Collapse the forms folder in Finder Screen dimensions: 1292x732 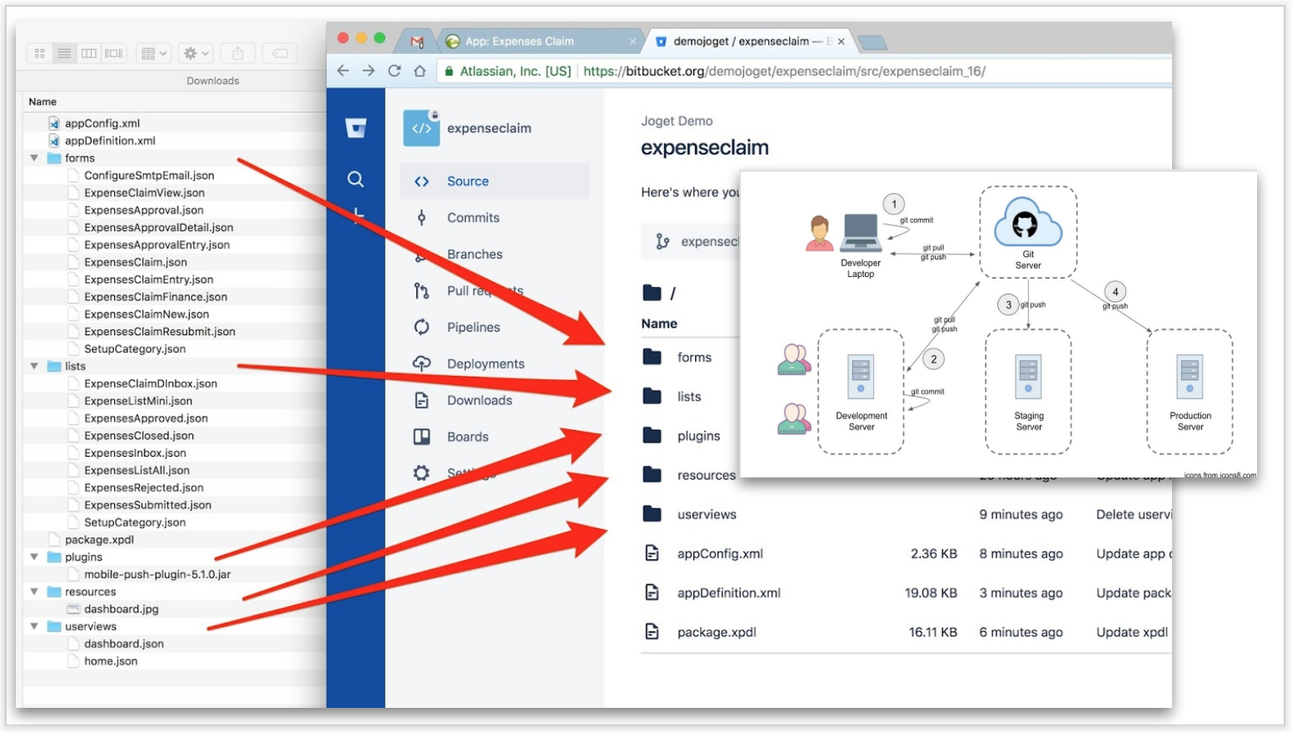pos(34,158)
